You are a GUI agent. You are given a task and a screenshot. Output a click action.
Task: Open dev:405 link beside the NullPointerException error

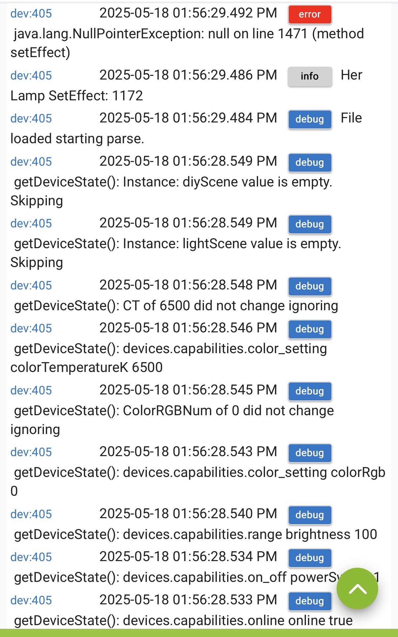click(31, 14)
